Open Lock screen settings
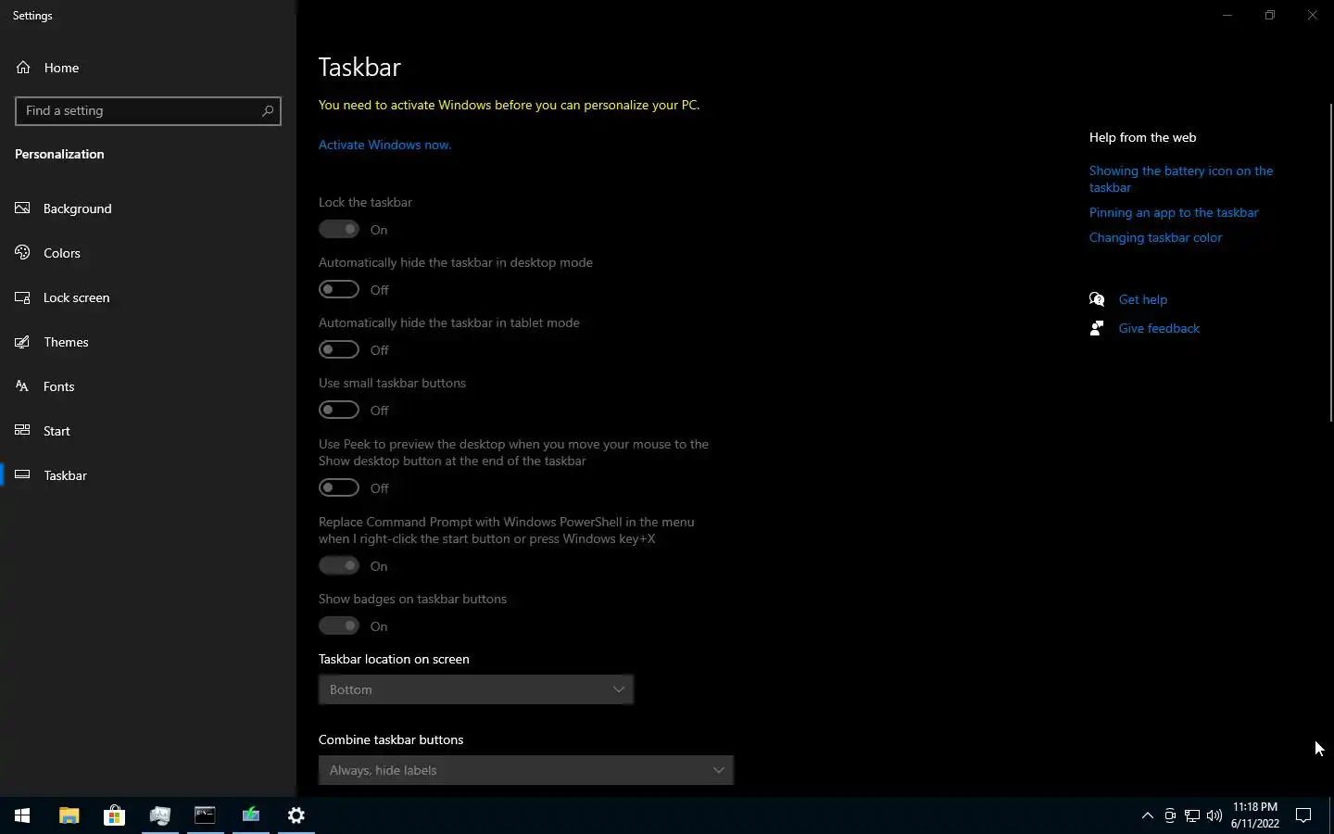 tap(148, 297)
